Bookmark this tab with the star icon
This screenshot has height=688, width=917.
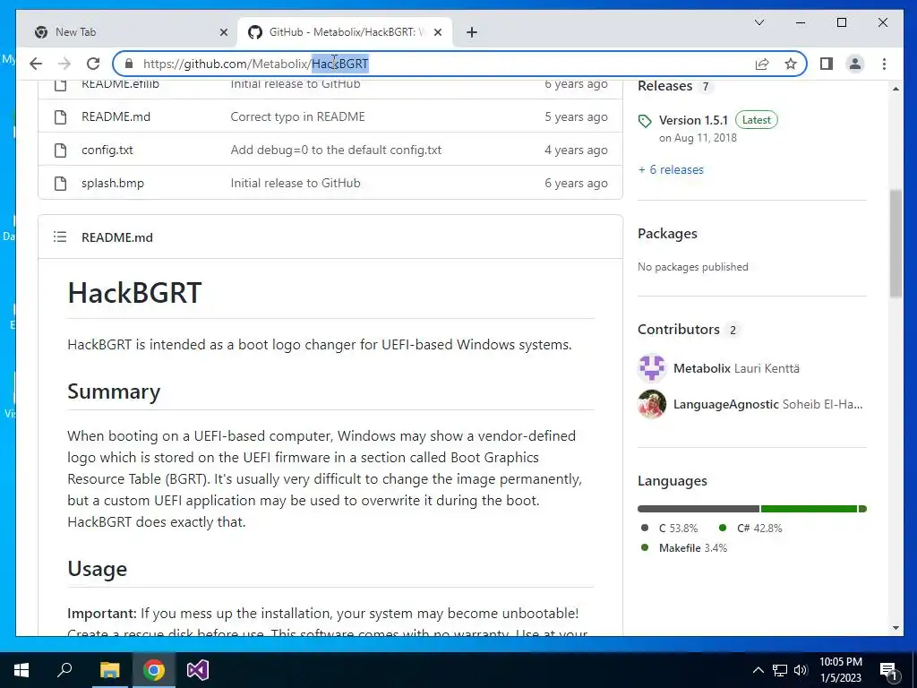791,64
